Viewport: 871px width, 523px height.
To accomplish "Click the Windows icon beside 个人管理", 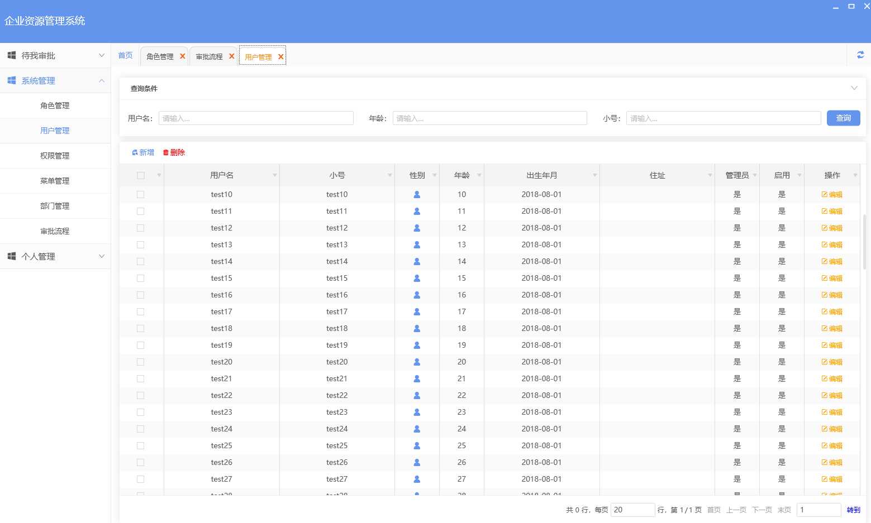I will (x=11, y=256).
